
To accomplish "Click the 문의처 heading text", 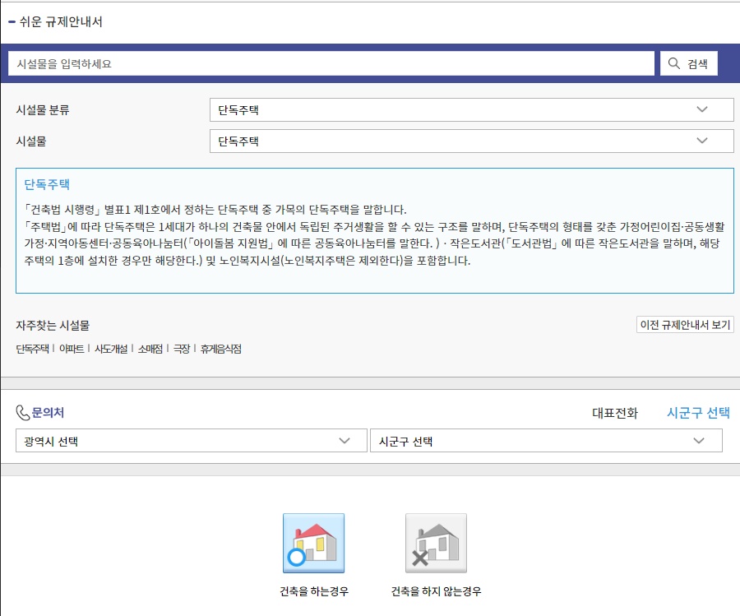I will tap(48, 413).
